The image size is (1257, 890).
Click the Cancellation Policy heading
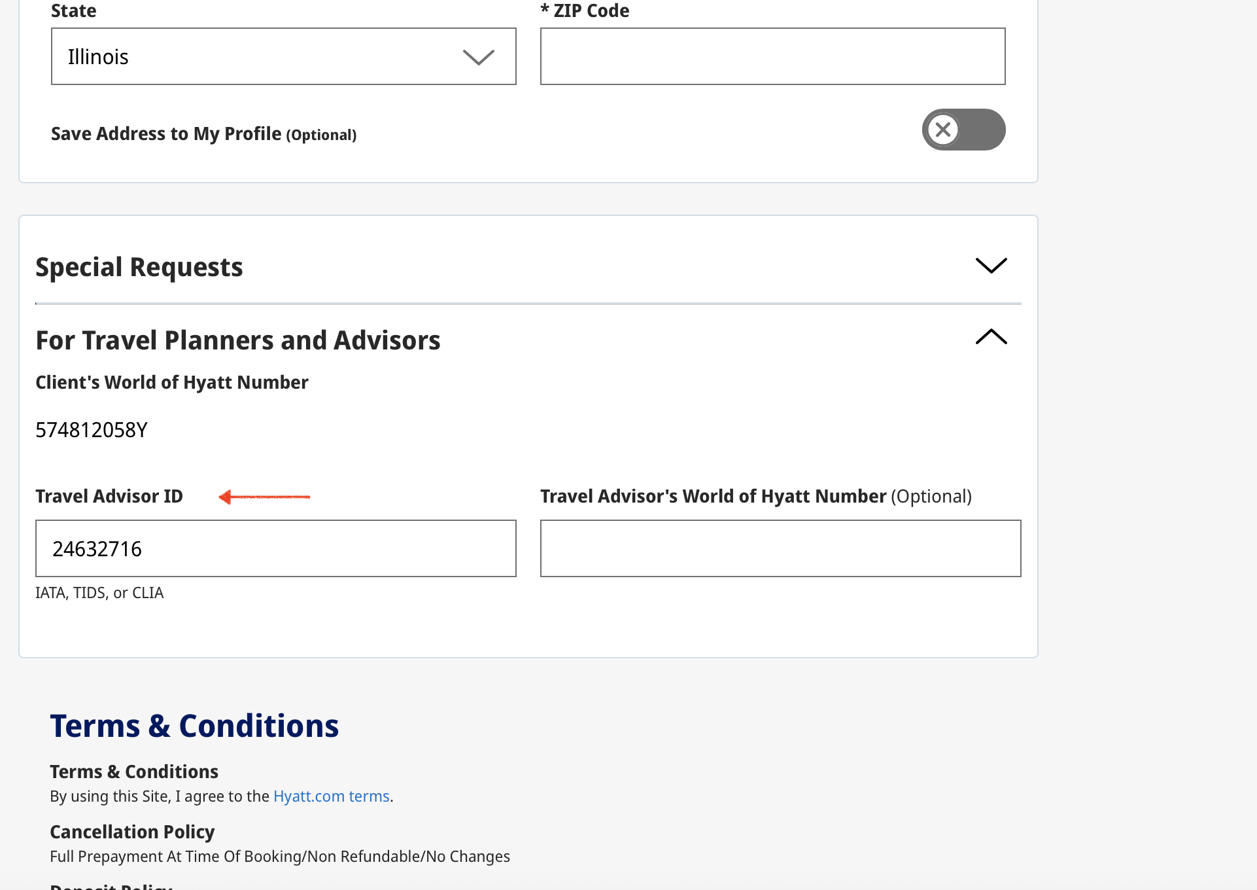pos(132,832)
